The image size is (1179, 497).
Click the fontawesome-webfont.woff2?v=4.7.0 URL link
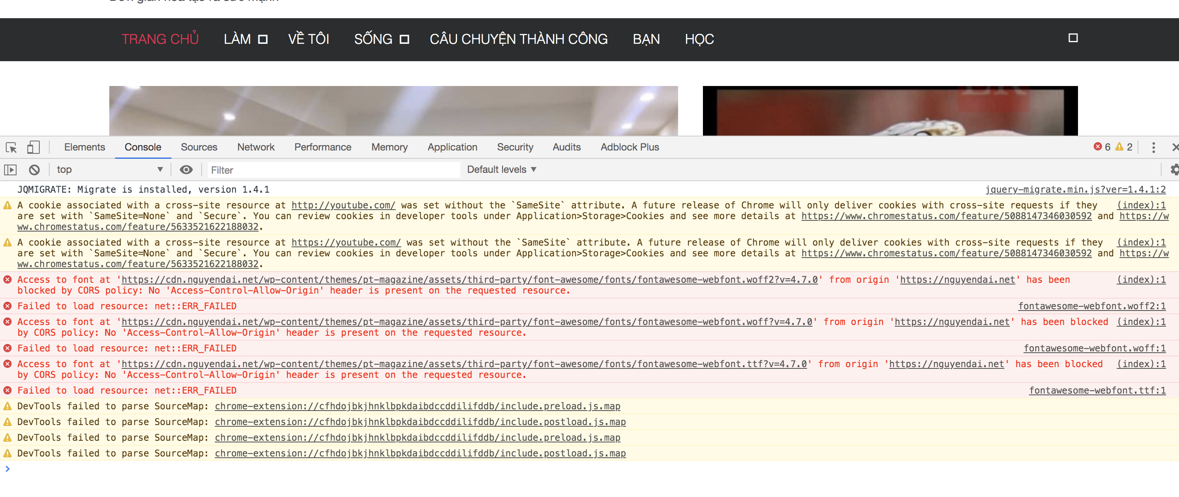pos(469,280)
